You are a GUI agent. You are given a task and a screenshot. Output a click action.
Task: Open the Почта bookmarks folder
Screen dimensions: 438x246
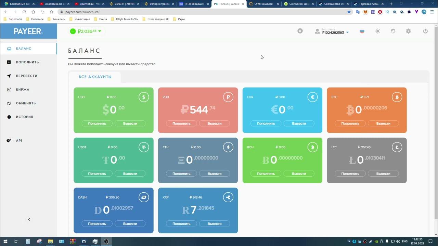click(x=101, y=19)
